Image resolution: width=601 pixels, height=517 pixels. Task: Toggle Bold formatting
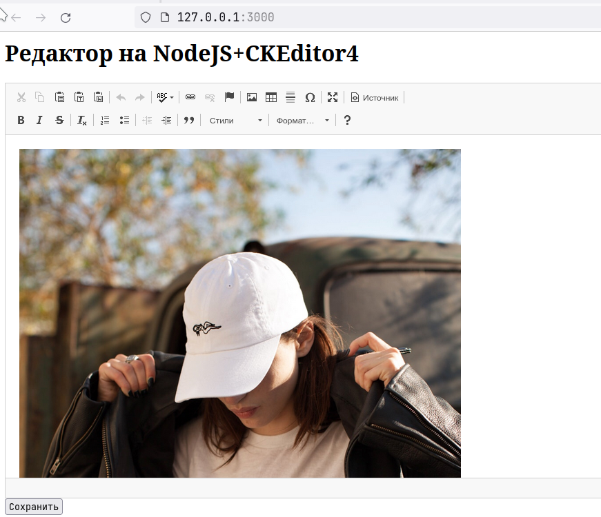(21, 120)
